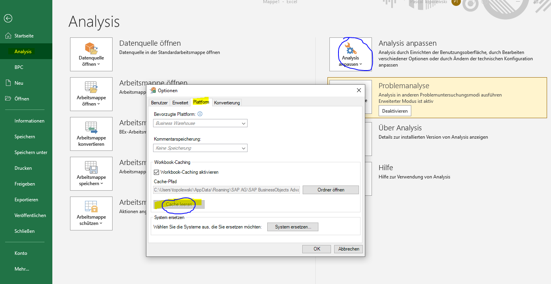Open the Datenquelle öffnen tile dropdown

click(91, 54)
